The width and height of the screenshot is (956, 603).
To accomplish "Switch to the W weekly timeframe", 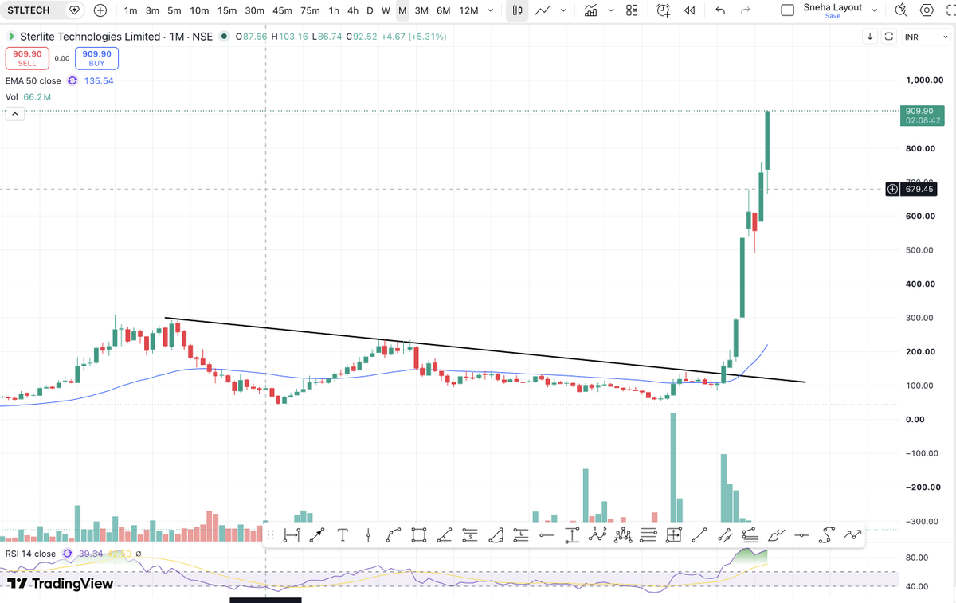I will pos(386,10).
